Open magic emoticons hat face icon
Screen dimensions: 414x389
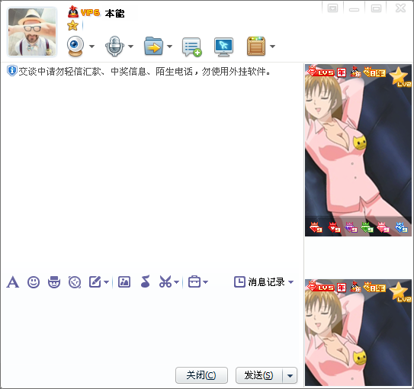(54, 282)
